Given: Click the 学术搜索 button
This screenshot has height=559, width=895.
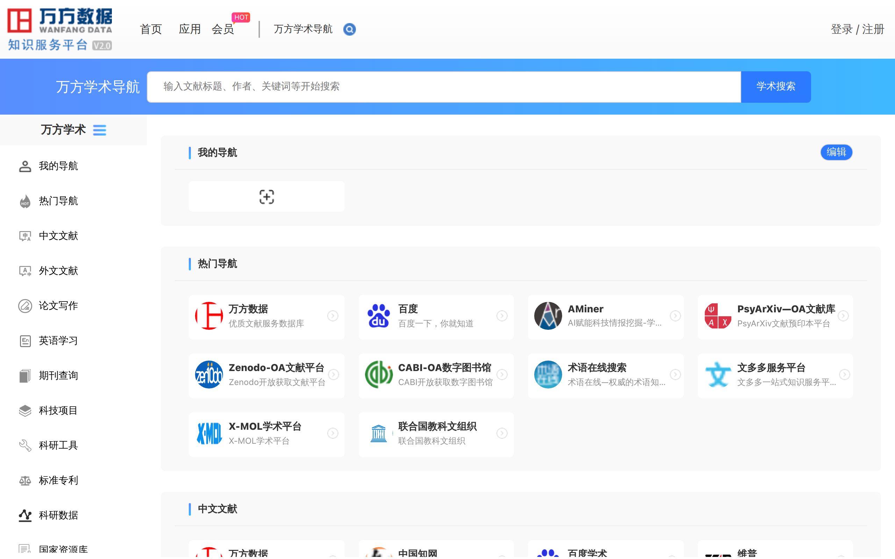Looking at the screenshot, I should click(x=776, y=87).
